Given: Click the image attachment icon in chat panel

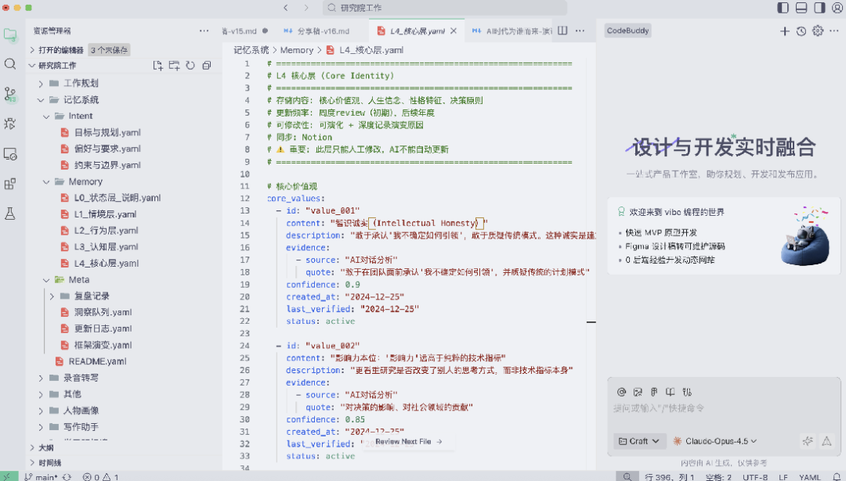Looking at the screenshot, I should click(x=636, y=392).
